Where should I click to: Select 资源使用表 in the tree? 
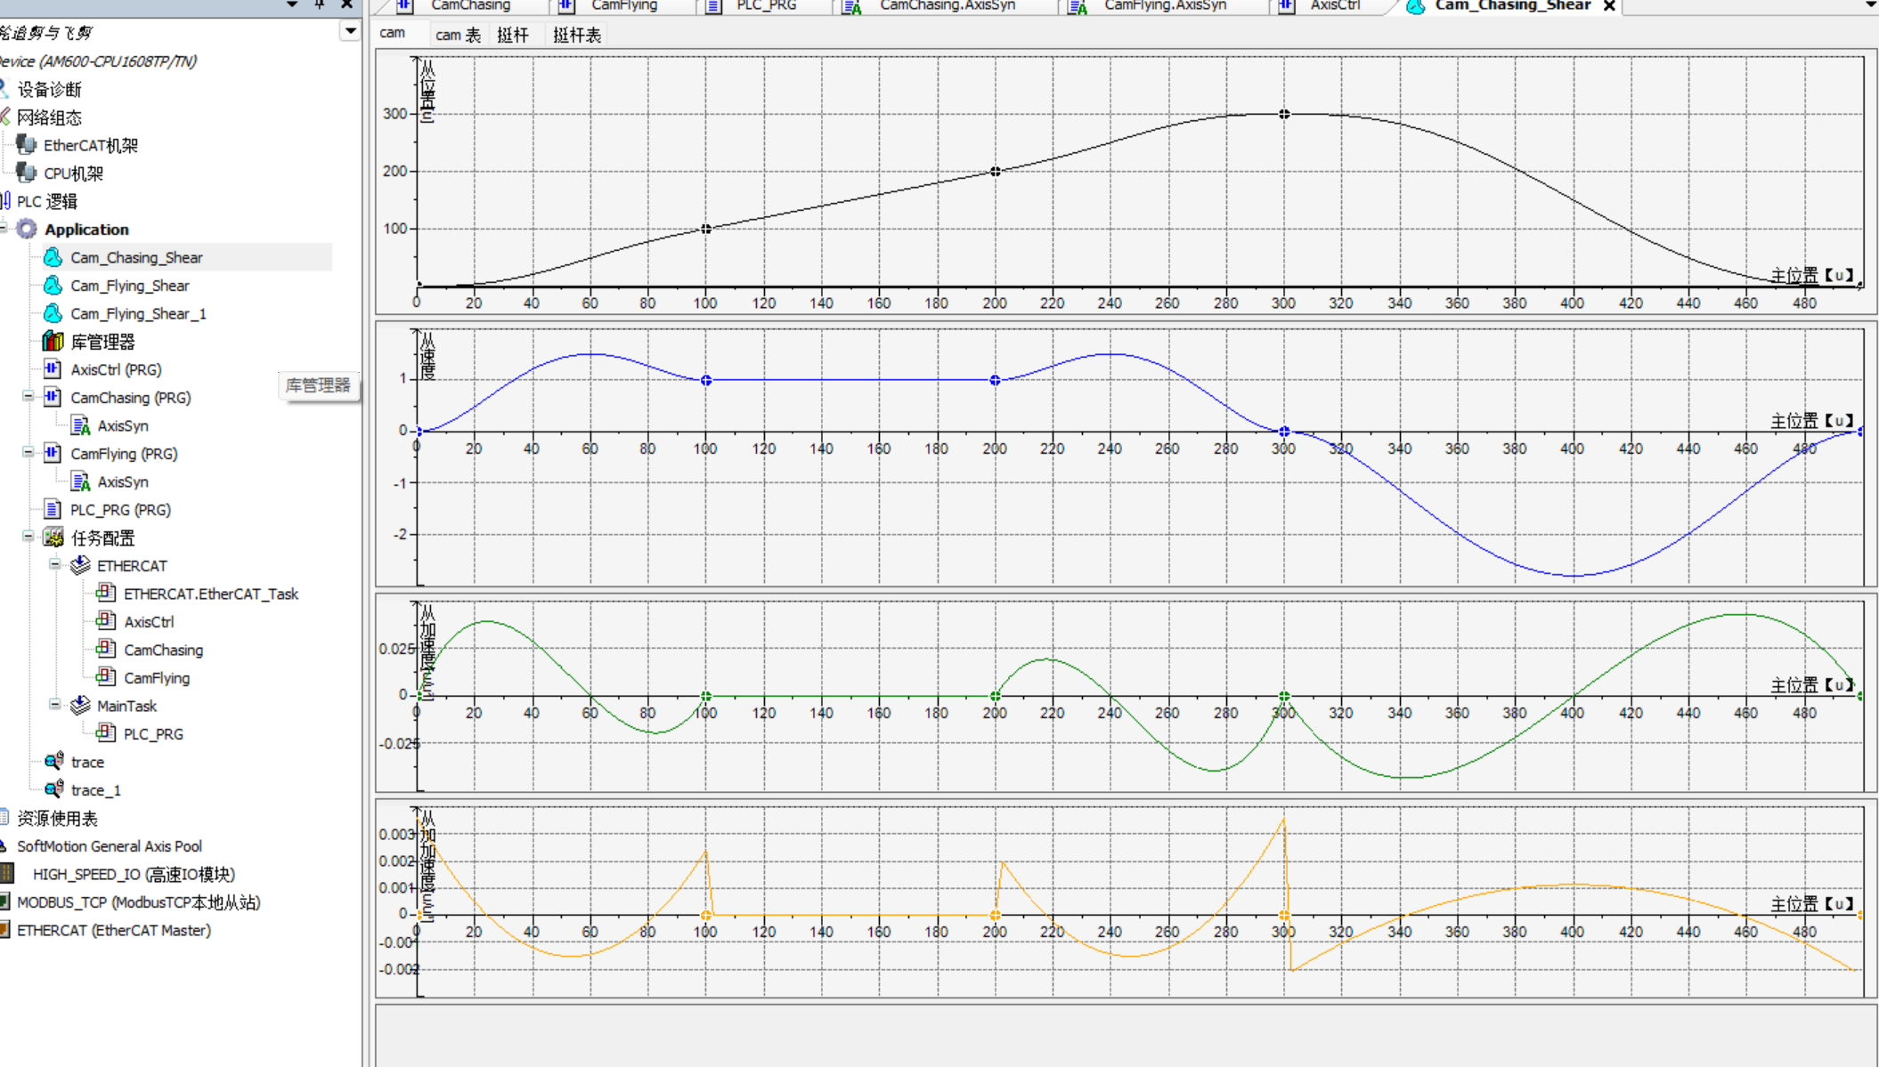57,818
